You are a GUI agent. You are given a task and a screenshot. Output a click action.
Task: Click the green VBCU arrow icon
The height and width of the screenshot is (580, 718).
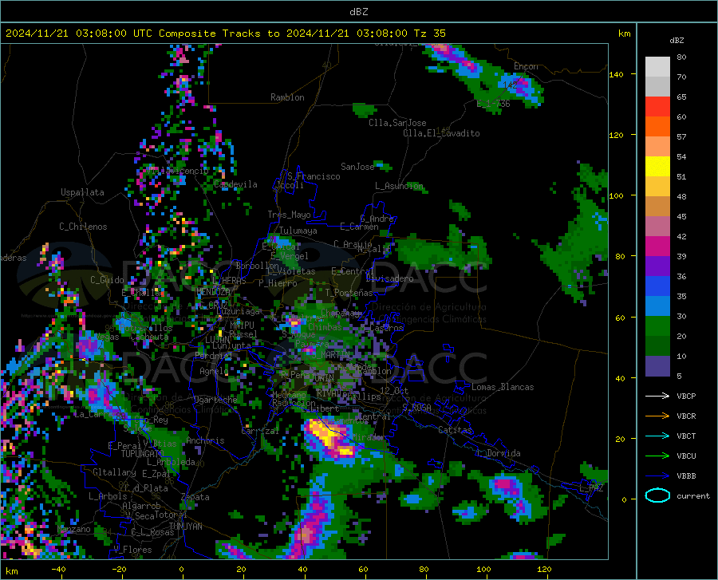coord(657,456)
